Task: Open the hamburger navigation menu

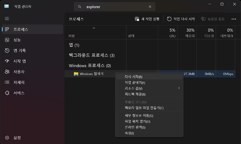Action: point(7,19)
